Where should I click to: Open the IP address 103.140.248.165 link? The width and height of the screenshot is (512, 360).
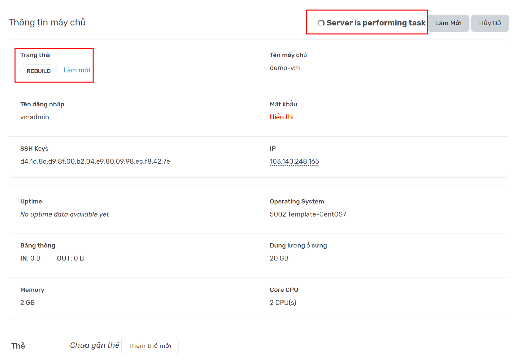tap(294, 161)
